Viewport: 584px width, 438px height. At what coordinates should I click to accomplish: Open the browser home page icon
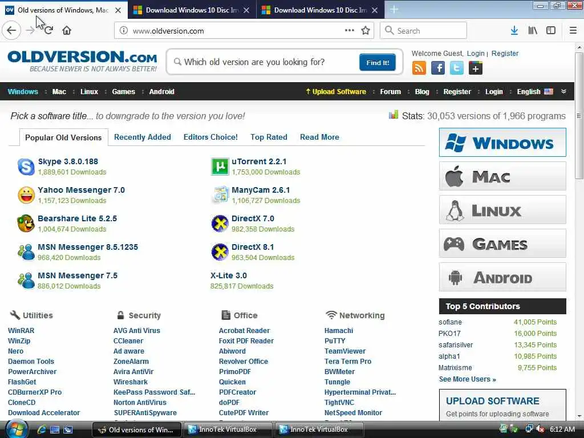point(67,30)
